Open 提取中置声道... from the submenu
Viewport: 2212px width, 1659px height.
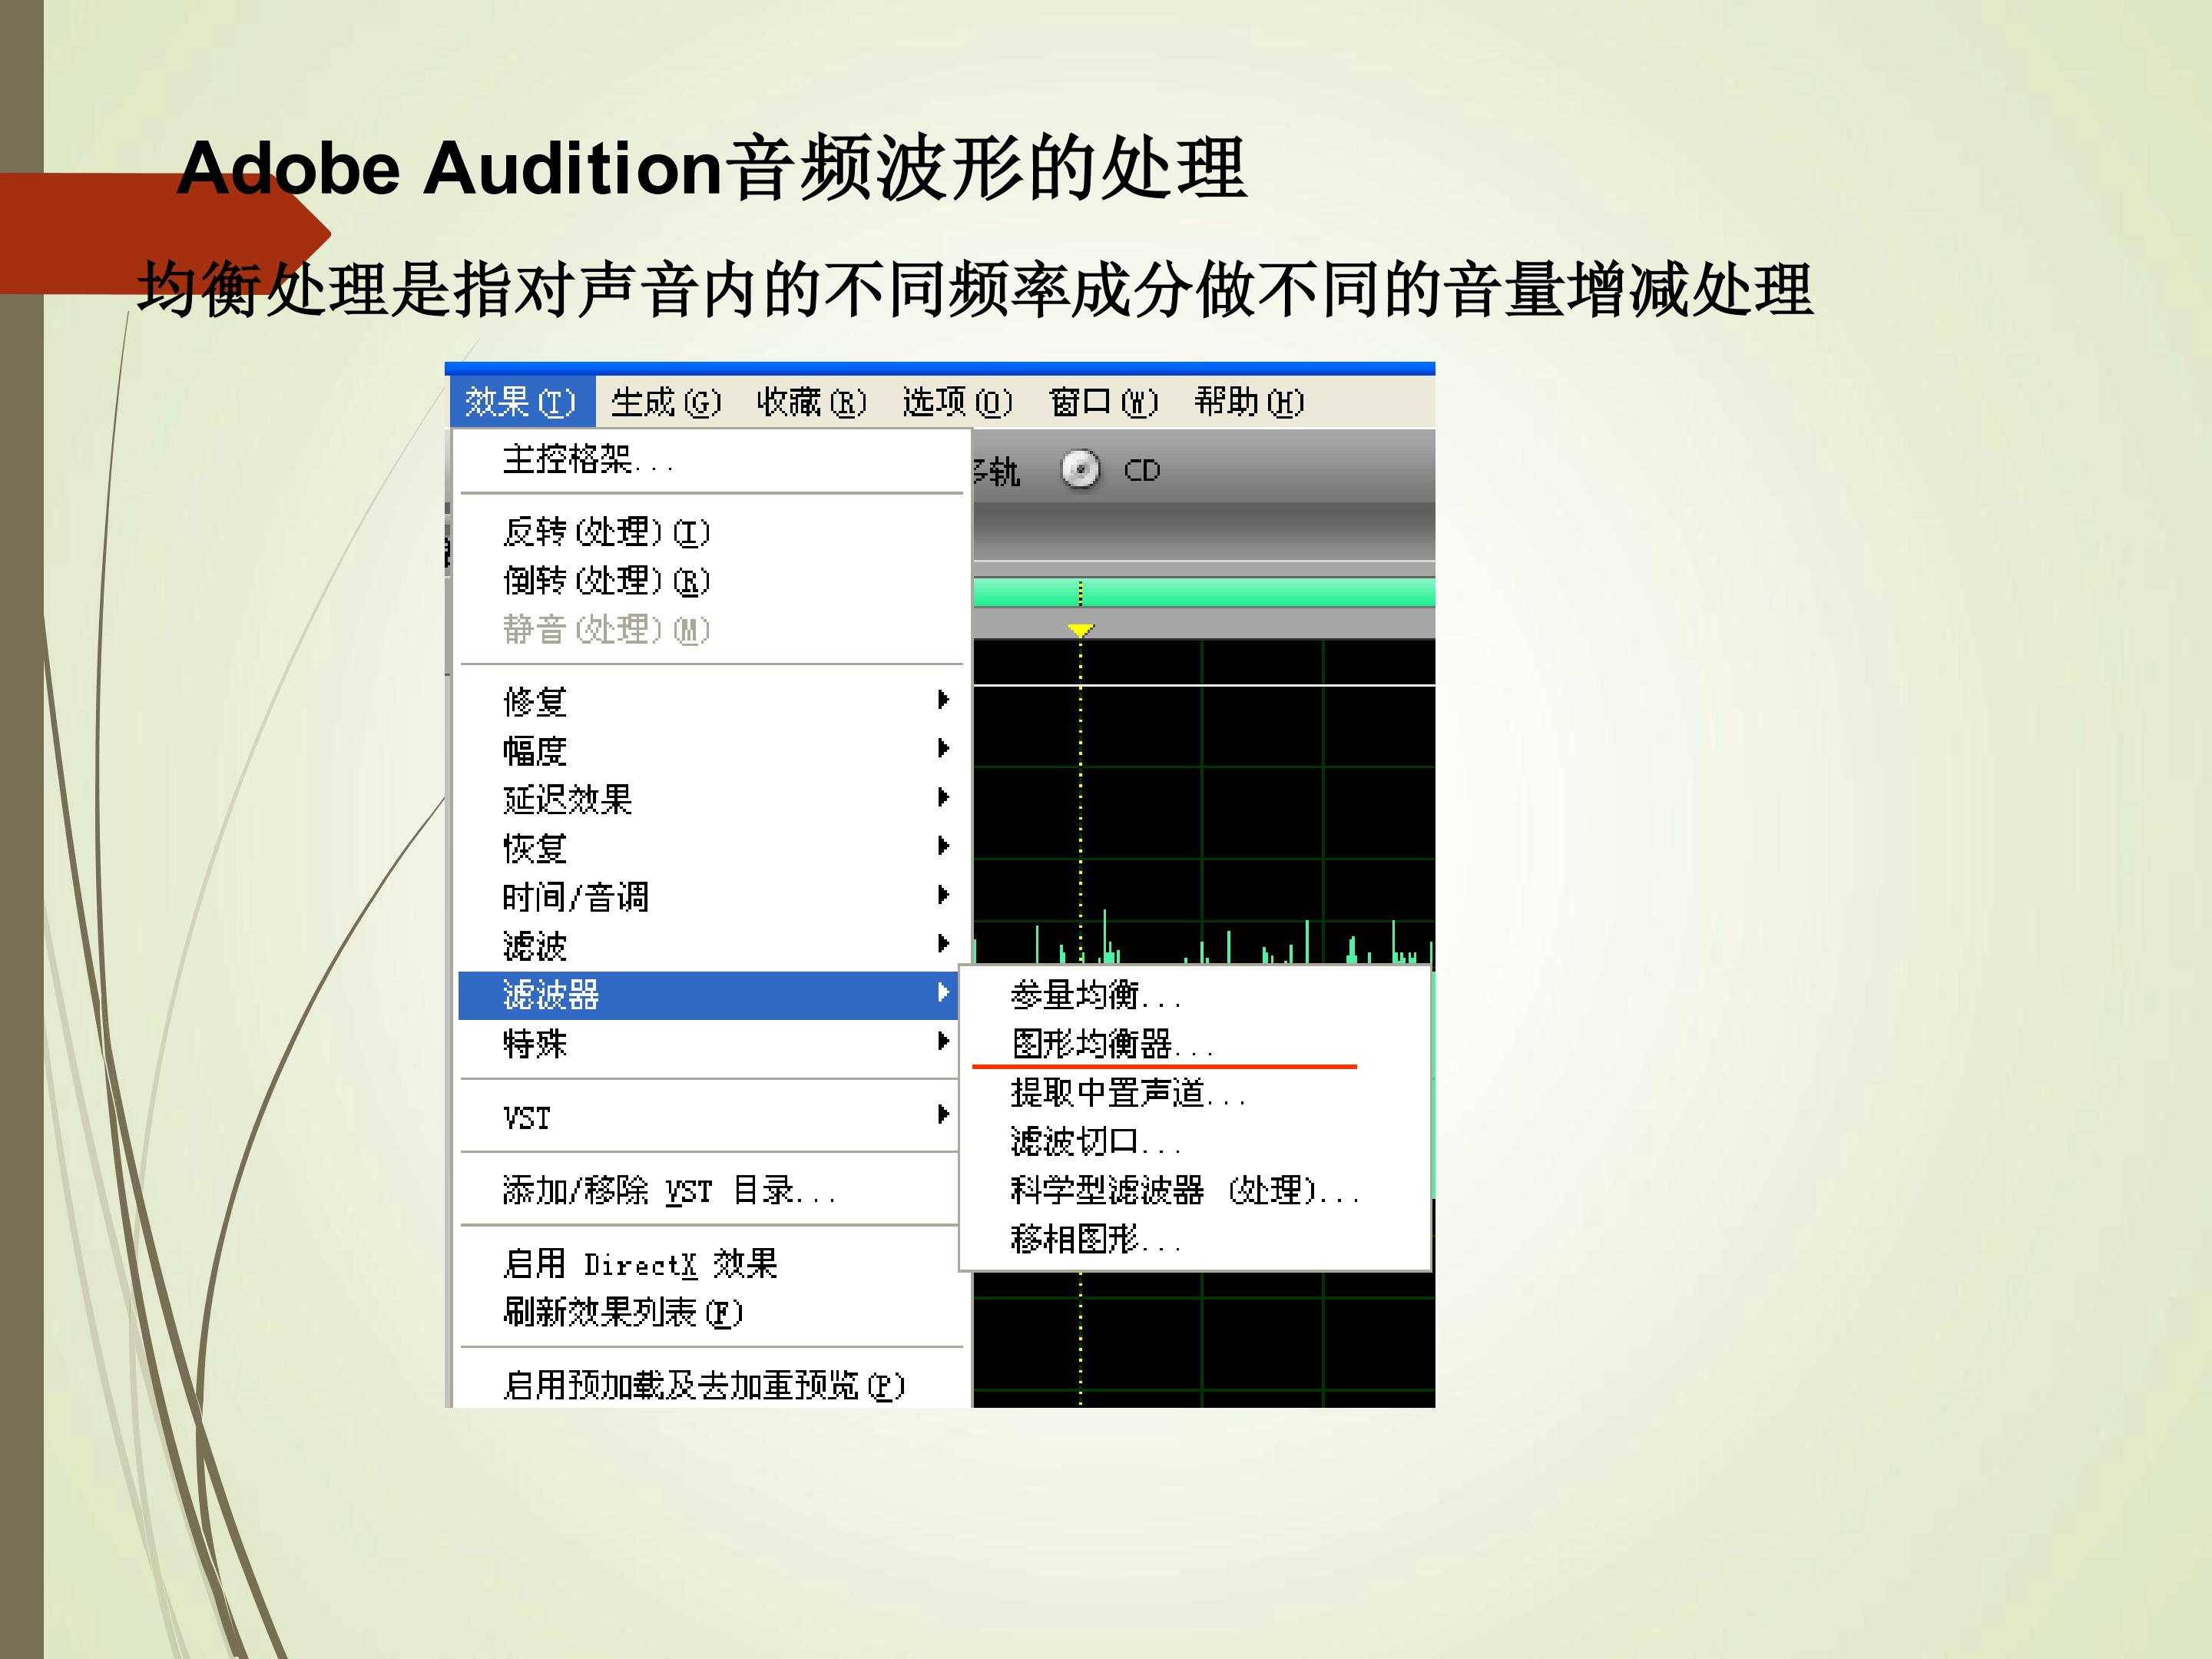click(1195, 1093)
